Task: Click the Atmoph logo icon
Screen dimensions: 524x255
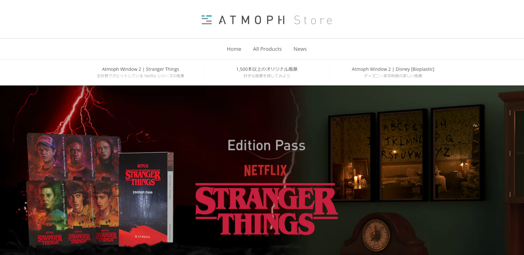Action: [x=206, y=20]
